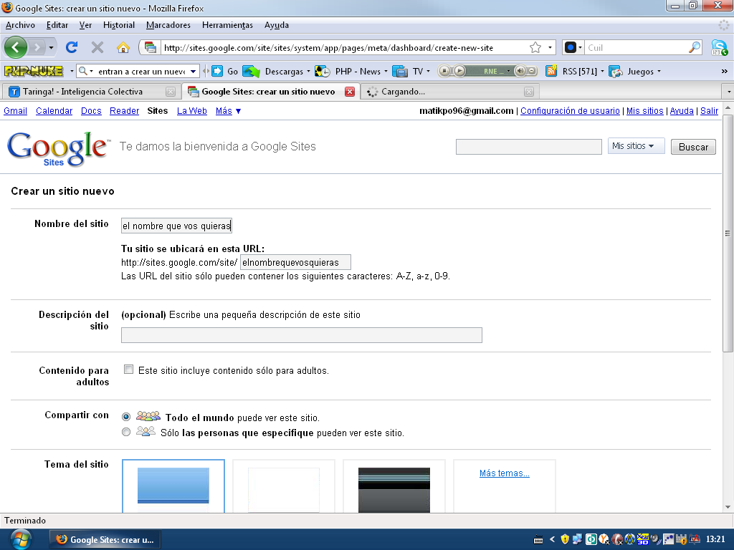Click the grey forward navigation arrow
The height and width of the screenshot is (550, 734).
tap(37, 47)
